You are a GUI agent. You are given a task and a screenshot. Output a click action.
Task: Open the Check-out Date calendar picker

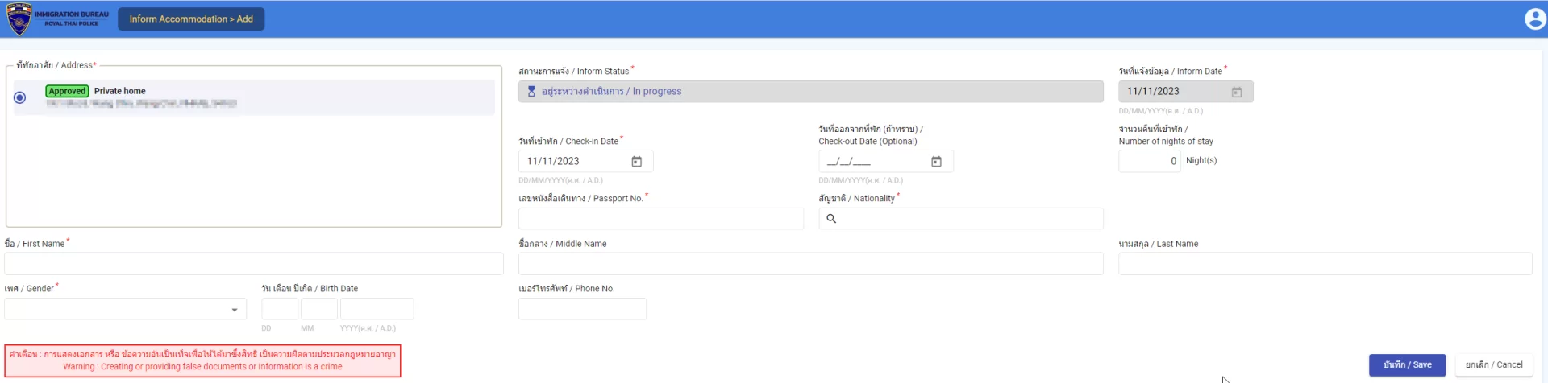936,162
